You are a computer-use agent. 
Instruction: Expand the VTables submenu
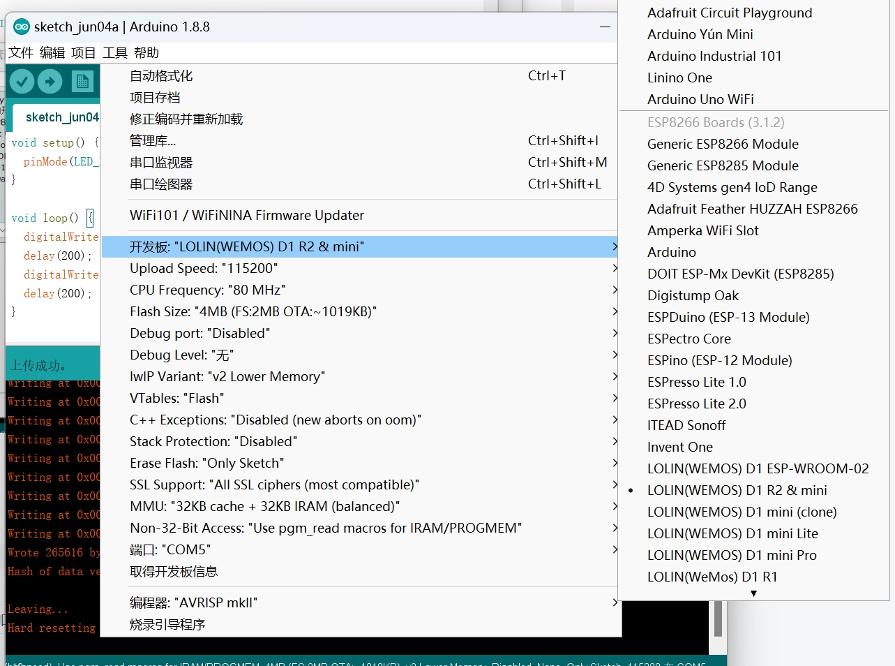tap(360, 399)
